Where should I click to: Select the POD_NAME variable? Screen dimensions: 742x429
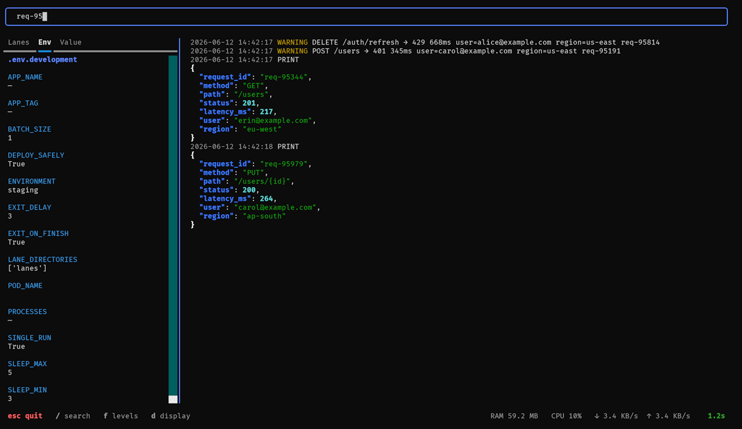coord(25,285)
